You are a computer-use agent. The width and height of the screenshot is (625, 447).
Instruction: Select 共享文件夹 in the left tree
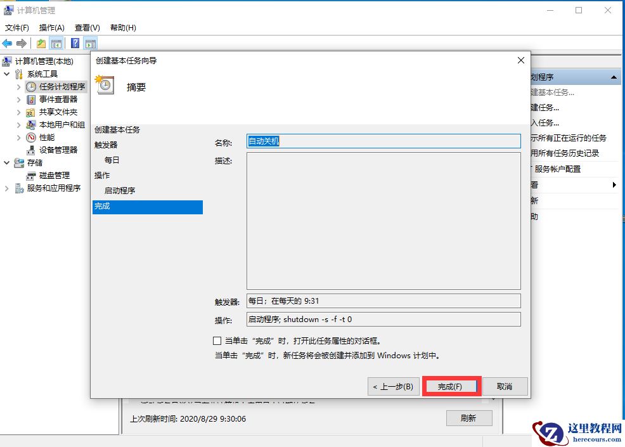point(47,112)
